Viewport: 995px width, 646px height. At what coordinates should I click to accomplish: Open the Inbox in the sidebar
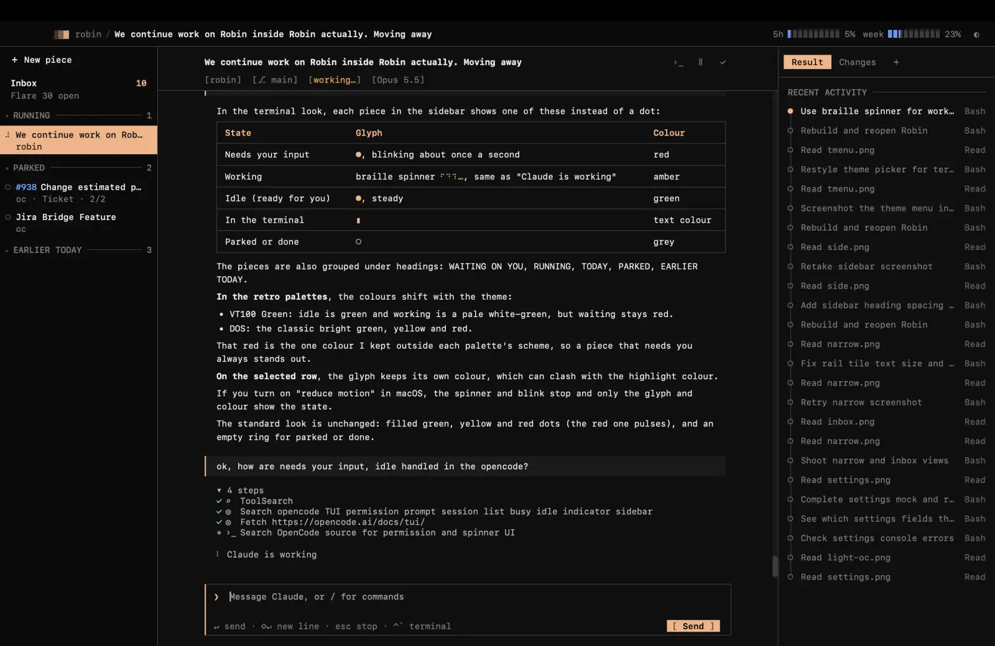[x=78, y=89]
